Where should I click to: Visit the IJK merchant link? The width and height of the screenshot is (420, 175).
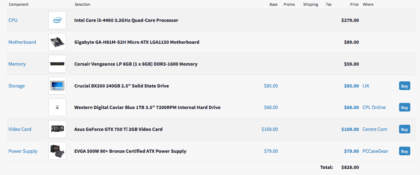click(x=366, y=86)
